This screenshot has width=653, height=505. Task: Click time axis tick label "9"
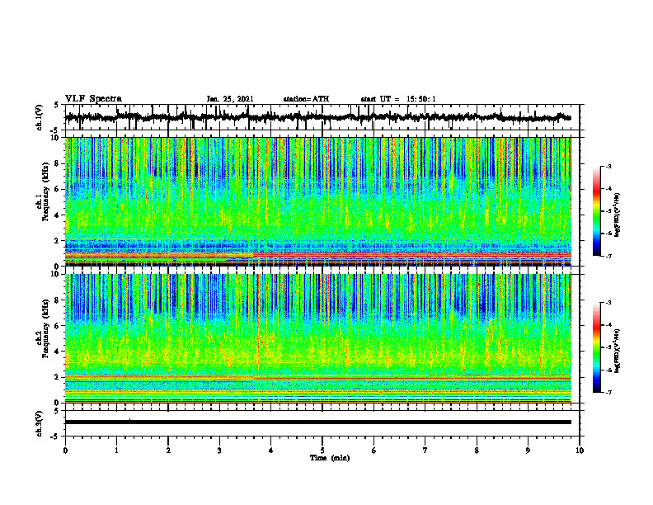point(528,451)
